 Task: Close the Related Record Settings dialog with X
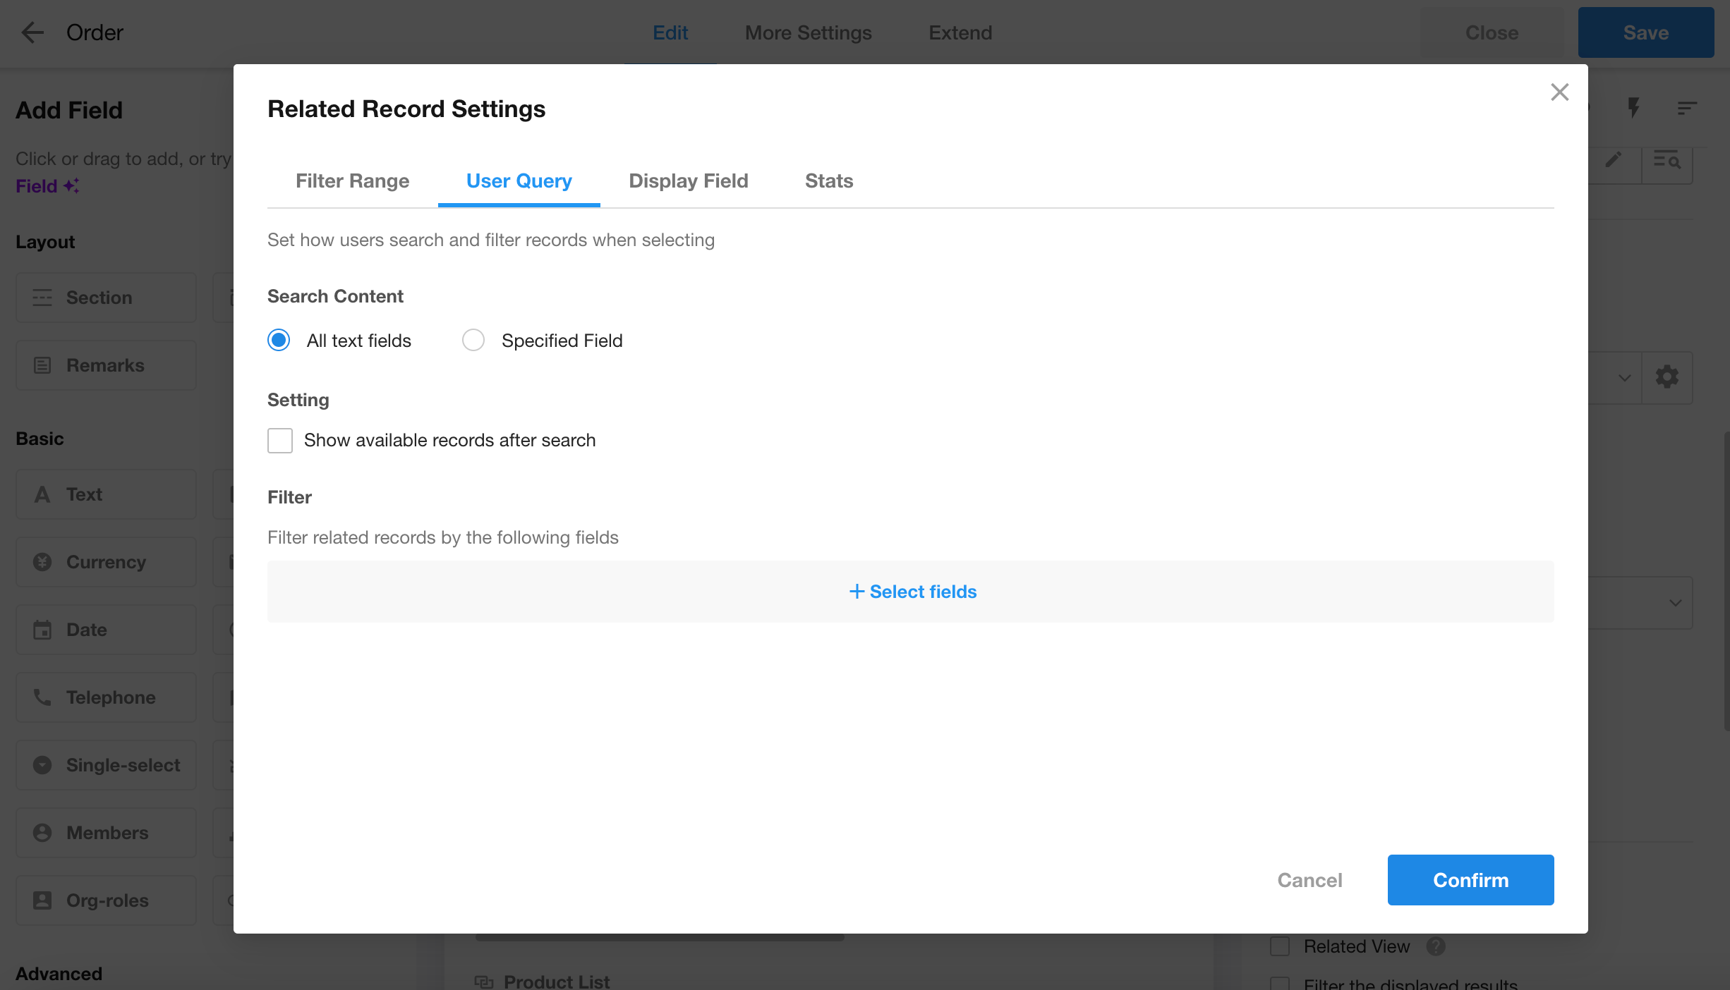tap(1559, 92)
